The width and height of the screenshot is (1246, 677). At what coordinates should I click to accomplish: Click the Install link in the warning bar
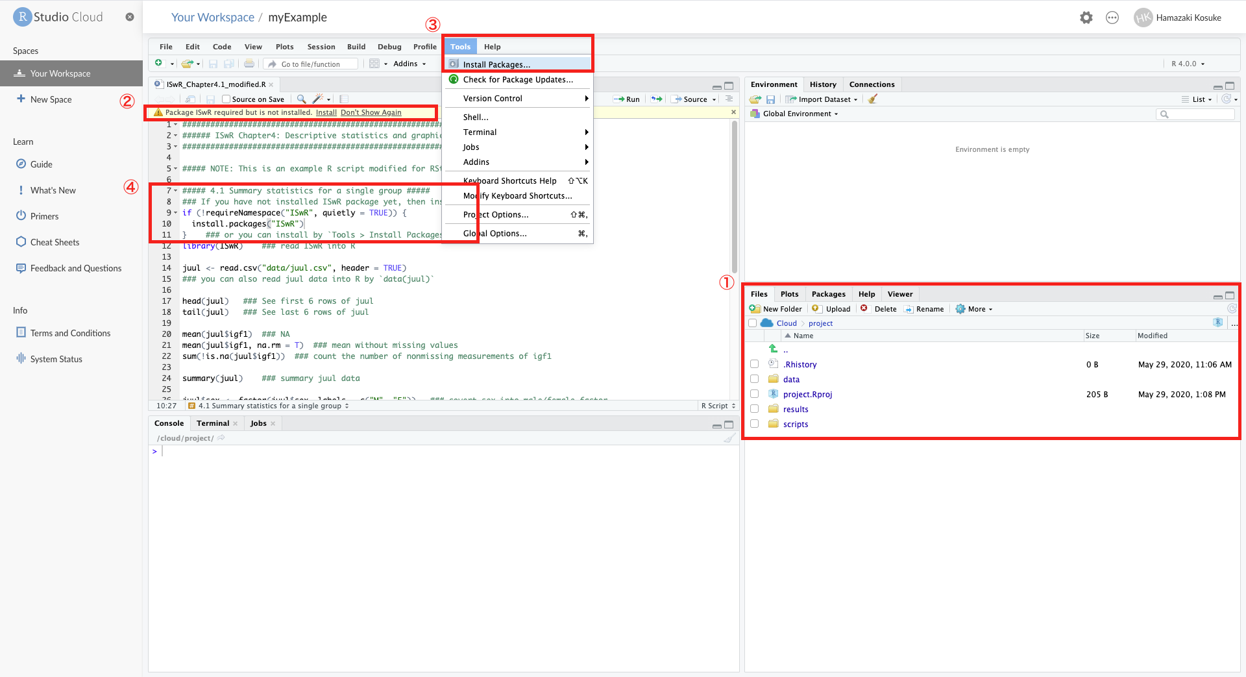tap(326, 112)
